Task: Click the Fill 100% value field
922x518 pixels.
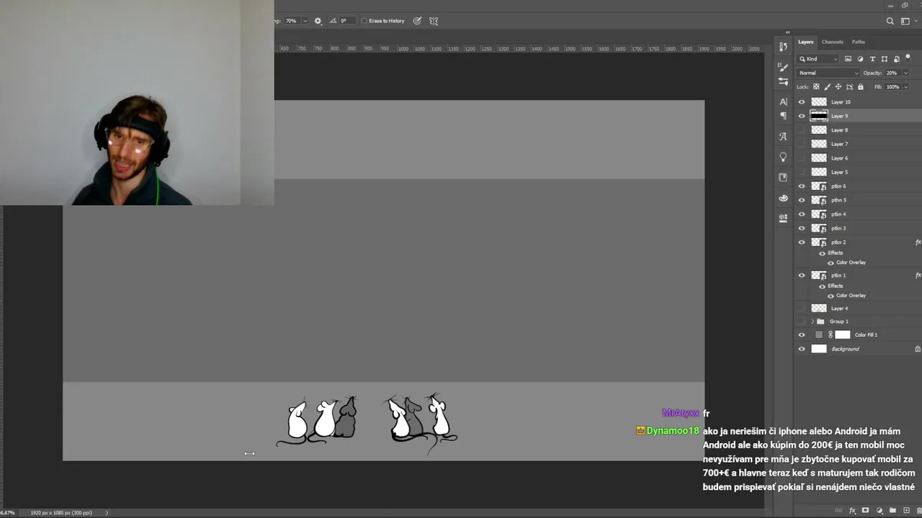Action: click(x=892, y=87)
